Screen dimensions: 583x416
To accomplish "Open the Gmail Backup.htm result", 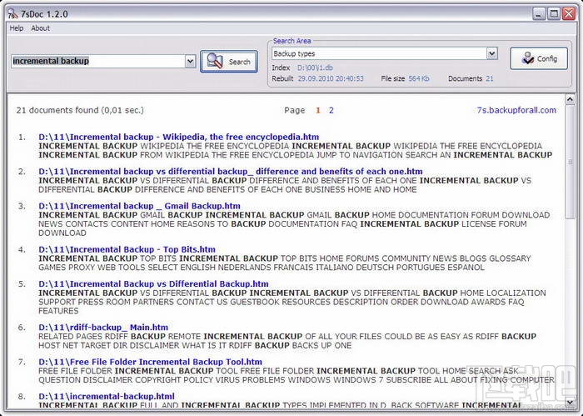I will [139, 206].
